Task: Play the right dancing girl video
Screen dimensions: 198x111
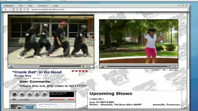Action: coord(102,66)
